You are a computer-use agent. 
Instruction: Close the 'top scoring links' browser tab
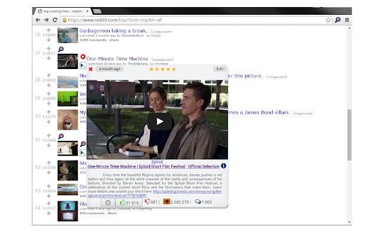click(x=87, y=11)
